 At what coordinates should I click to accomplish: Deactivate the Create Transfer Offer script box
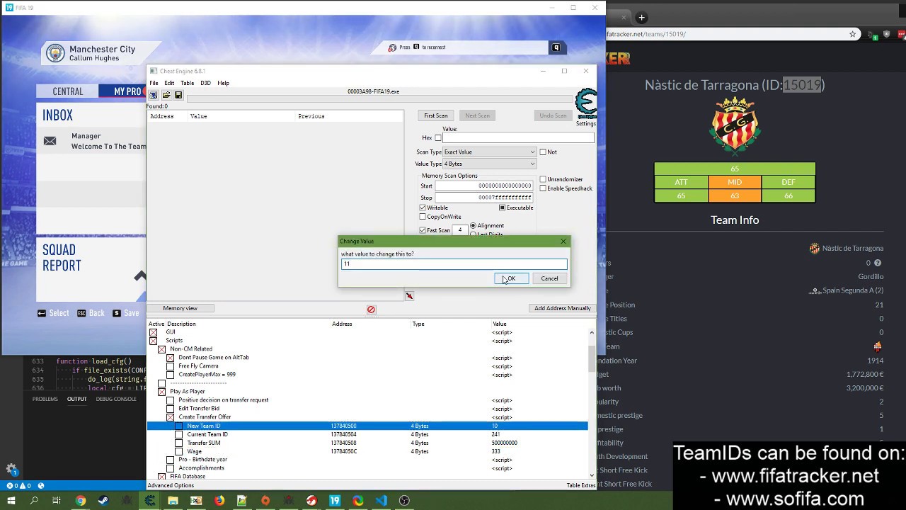170,417
